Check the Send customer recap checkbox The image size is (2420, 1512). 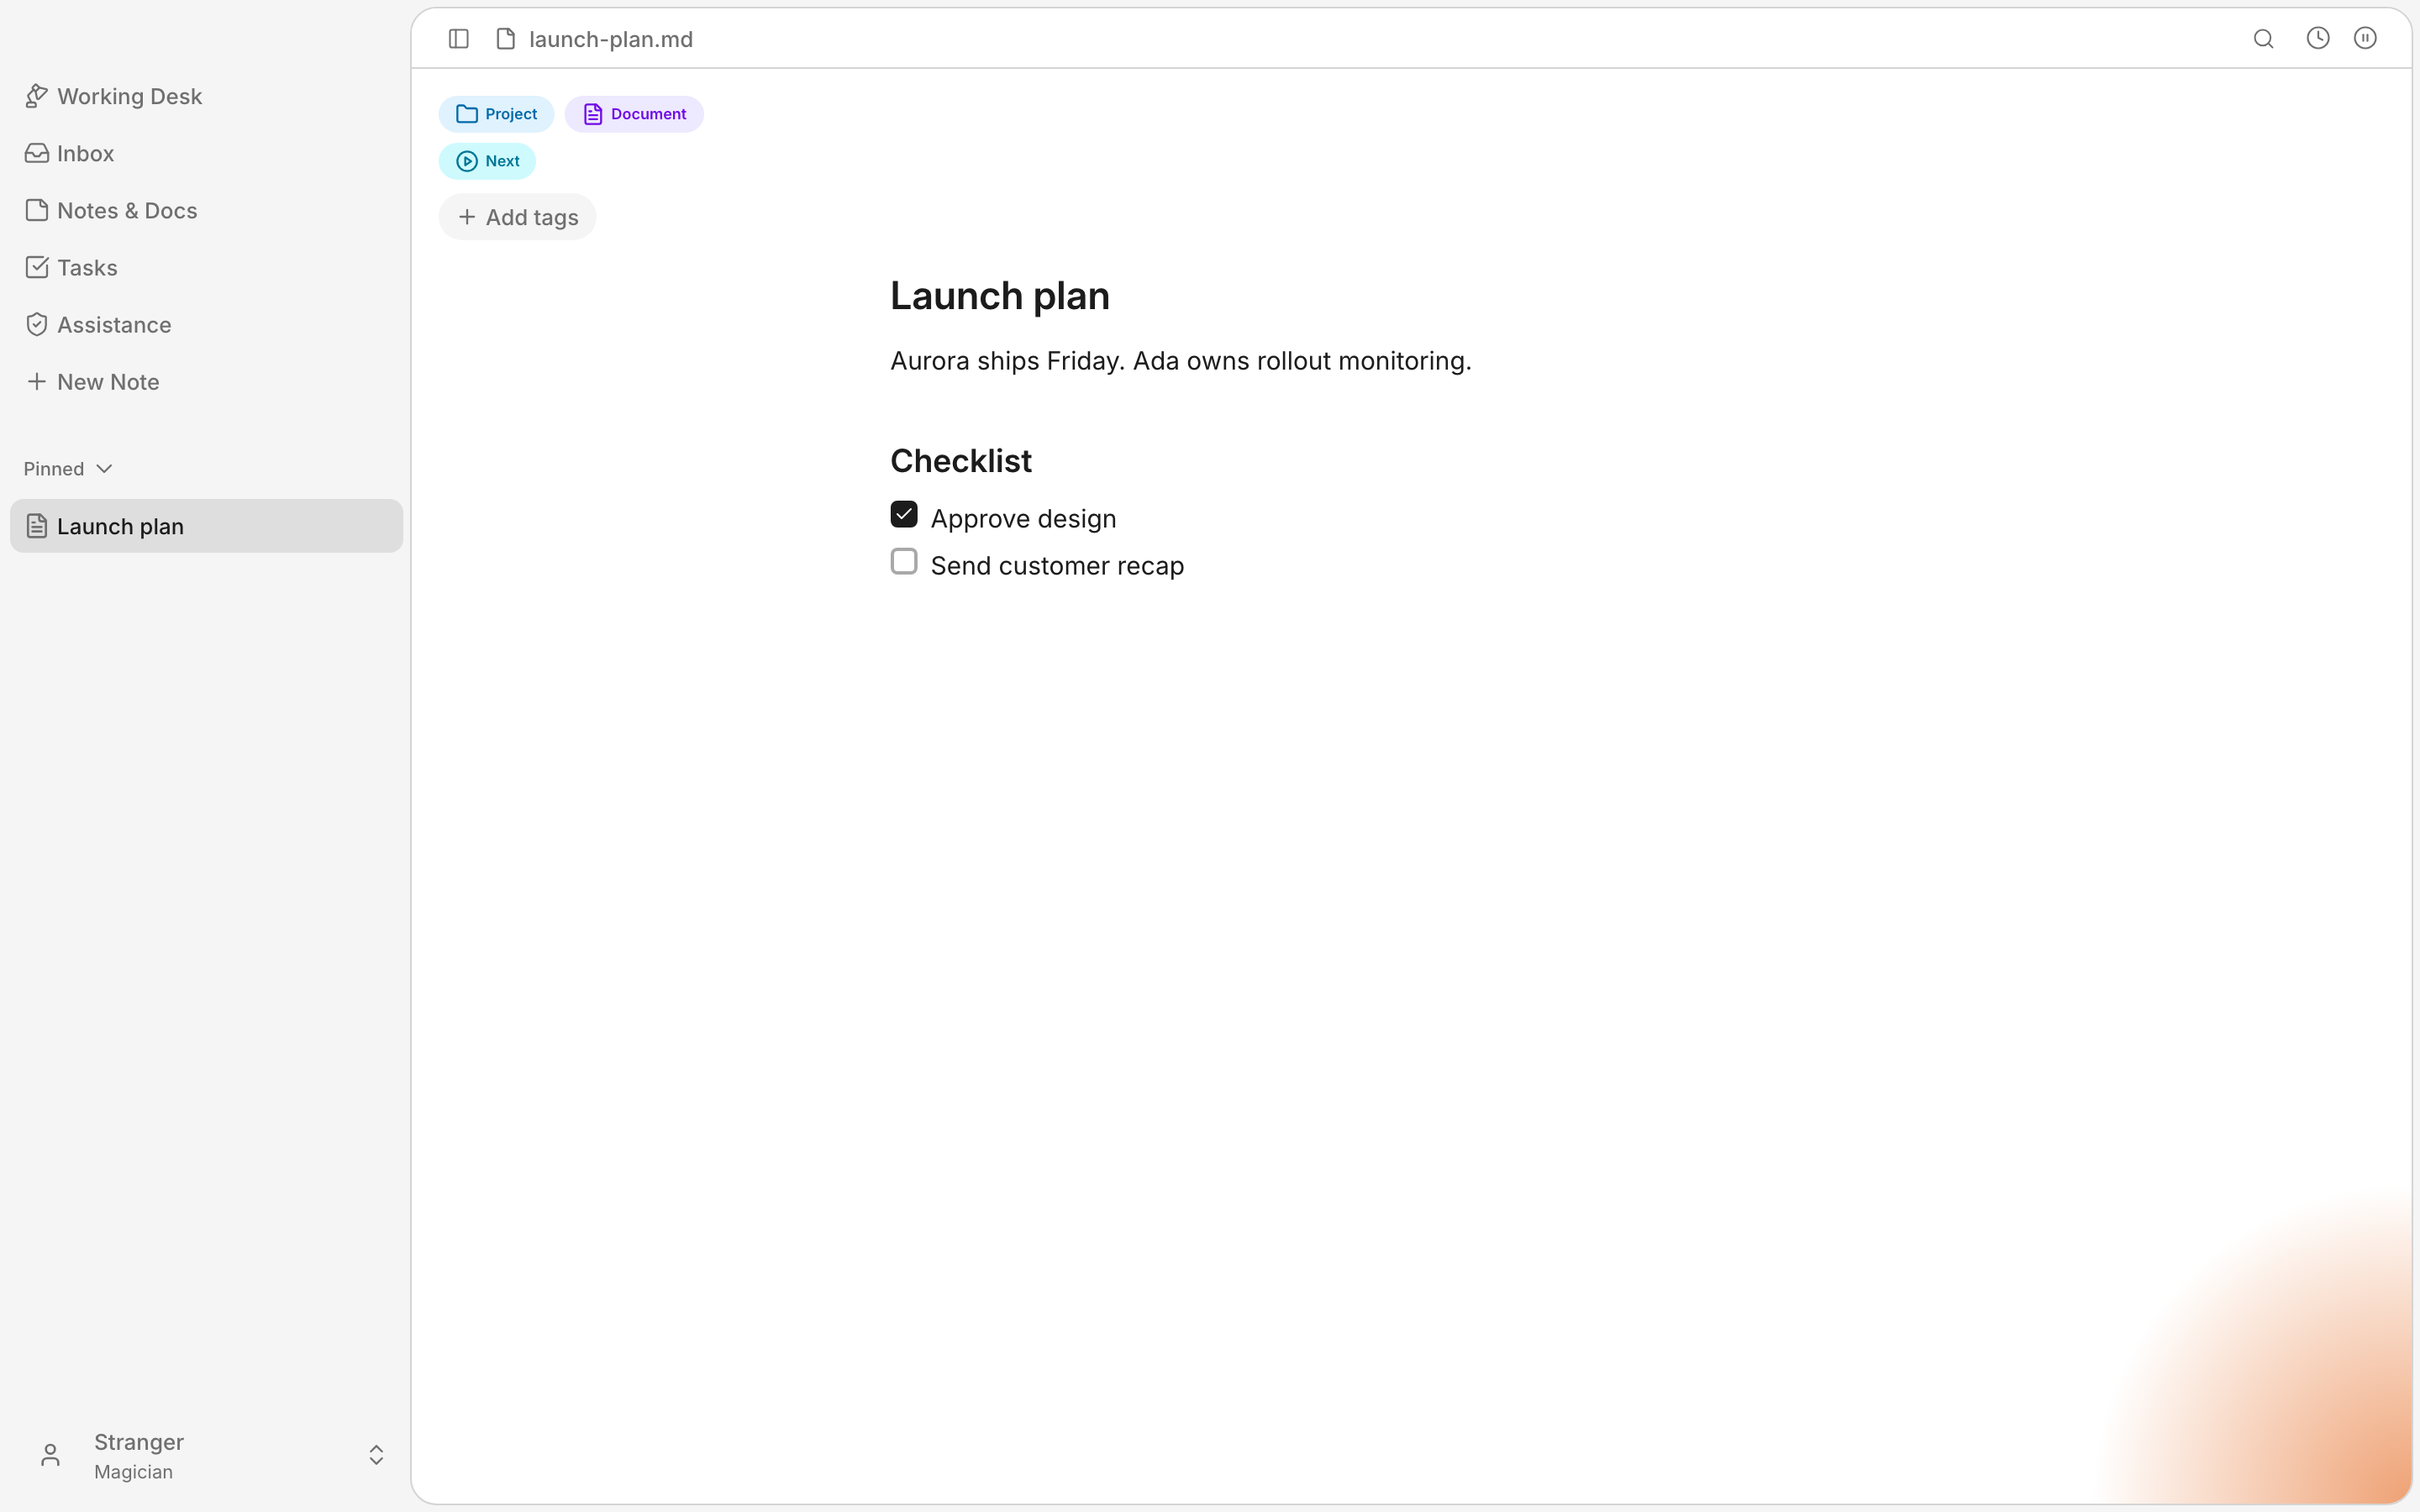pos(904,562)
